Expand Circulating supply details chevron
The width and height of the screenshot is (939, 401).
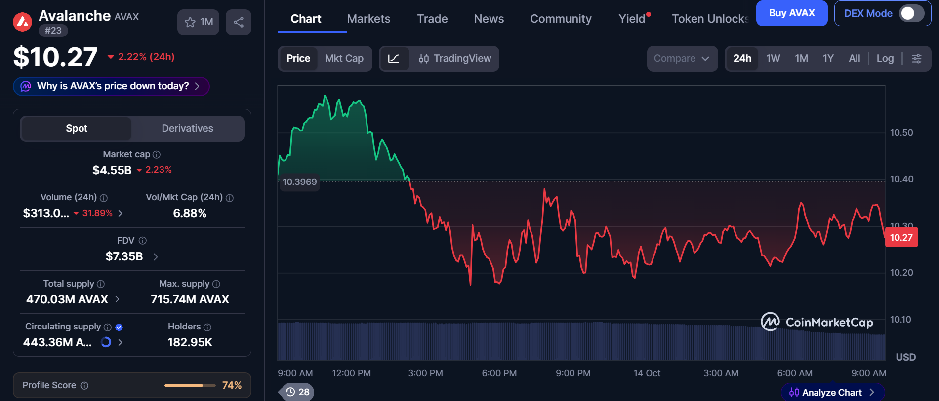120,342
